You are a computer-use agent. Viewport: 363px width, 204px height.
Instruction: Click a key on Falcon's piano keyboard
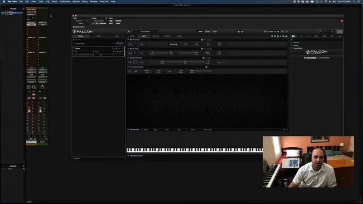195,150
